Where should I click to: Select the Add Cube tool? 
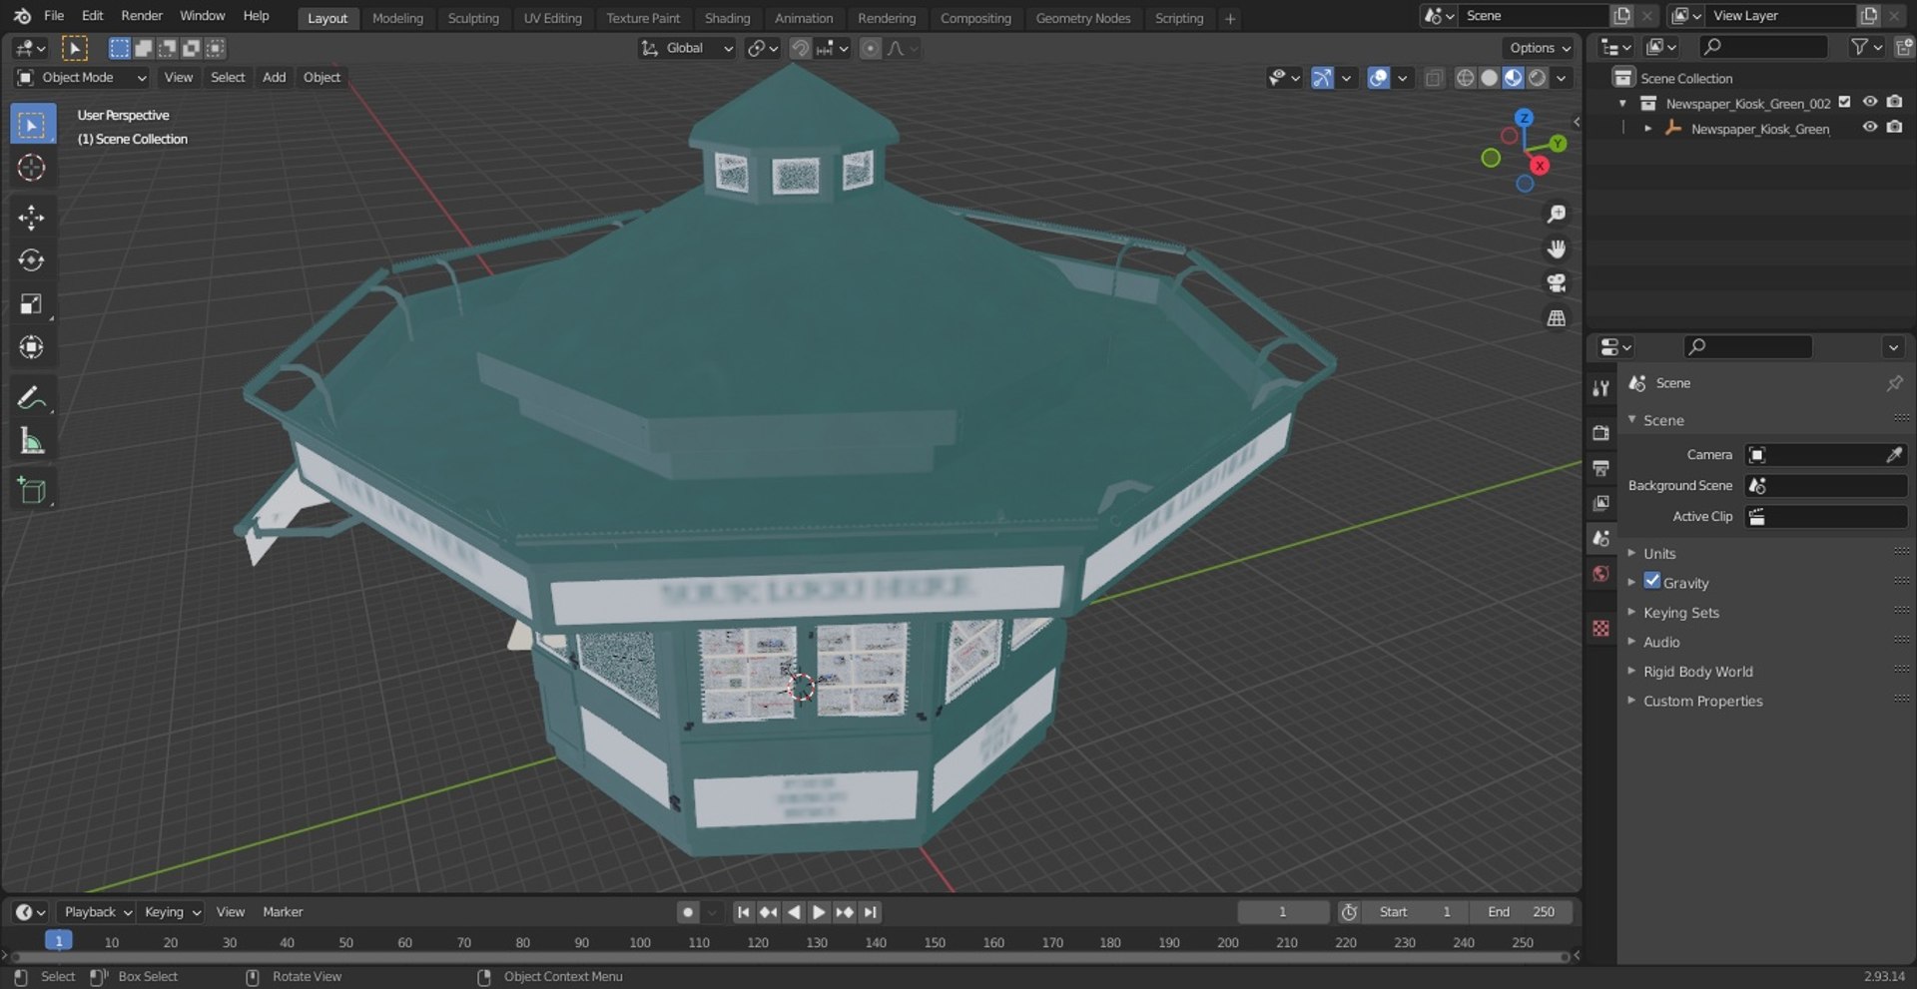[x=32, y=491]
